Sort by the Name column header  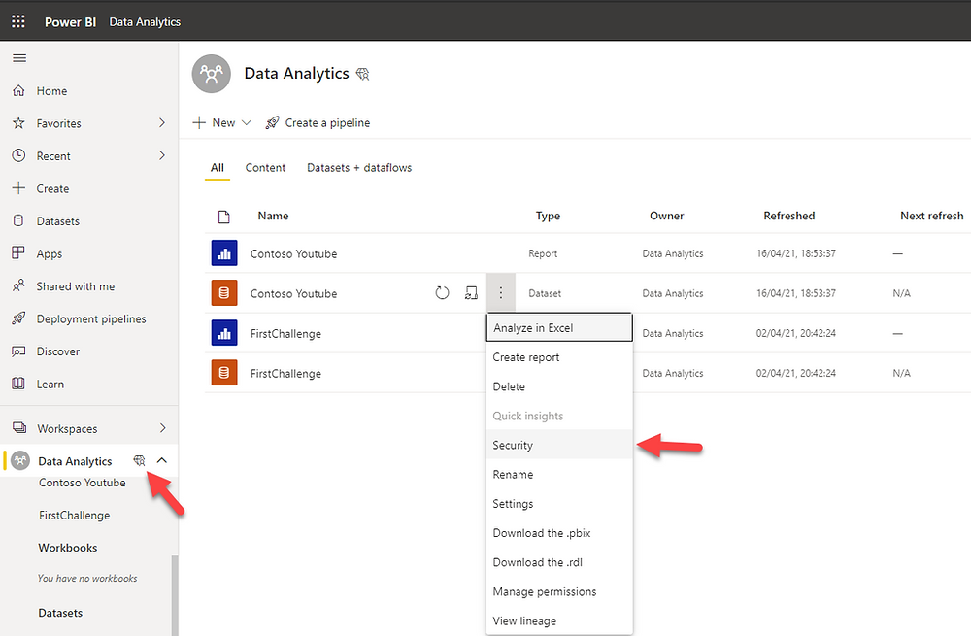point(273,216)
